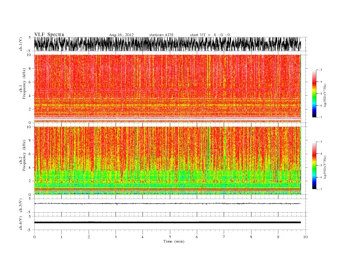Click the "Time (min)" axis label
This screenshot has height=266, width=344.
click(174, 241)
